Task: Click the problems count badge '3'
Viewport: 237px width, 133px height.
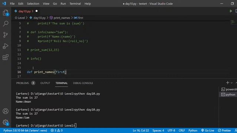Action: pos(33,83)
